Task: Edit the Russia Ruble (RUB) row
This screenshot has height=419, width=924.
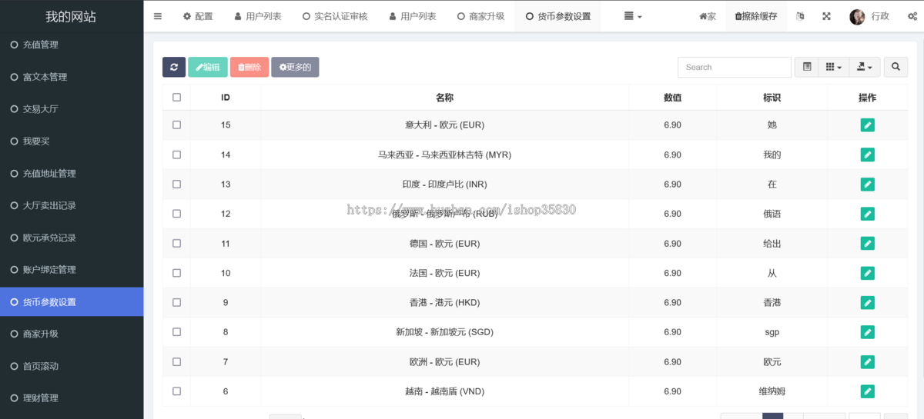Action: [x=867, y=214]
